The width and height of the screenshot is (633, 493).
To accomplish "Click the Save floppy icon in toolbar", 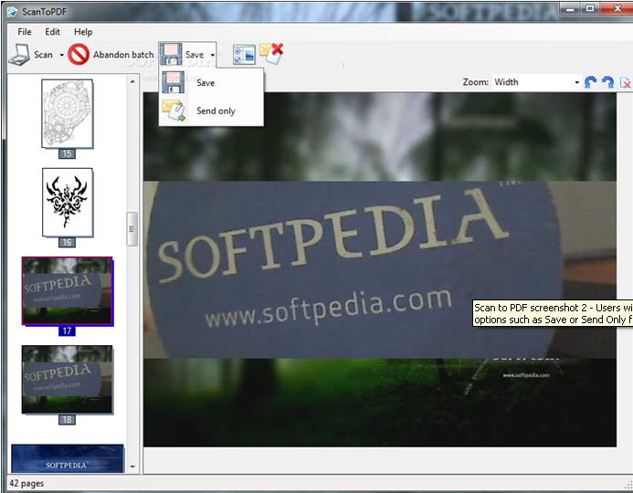I will 171,54.
